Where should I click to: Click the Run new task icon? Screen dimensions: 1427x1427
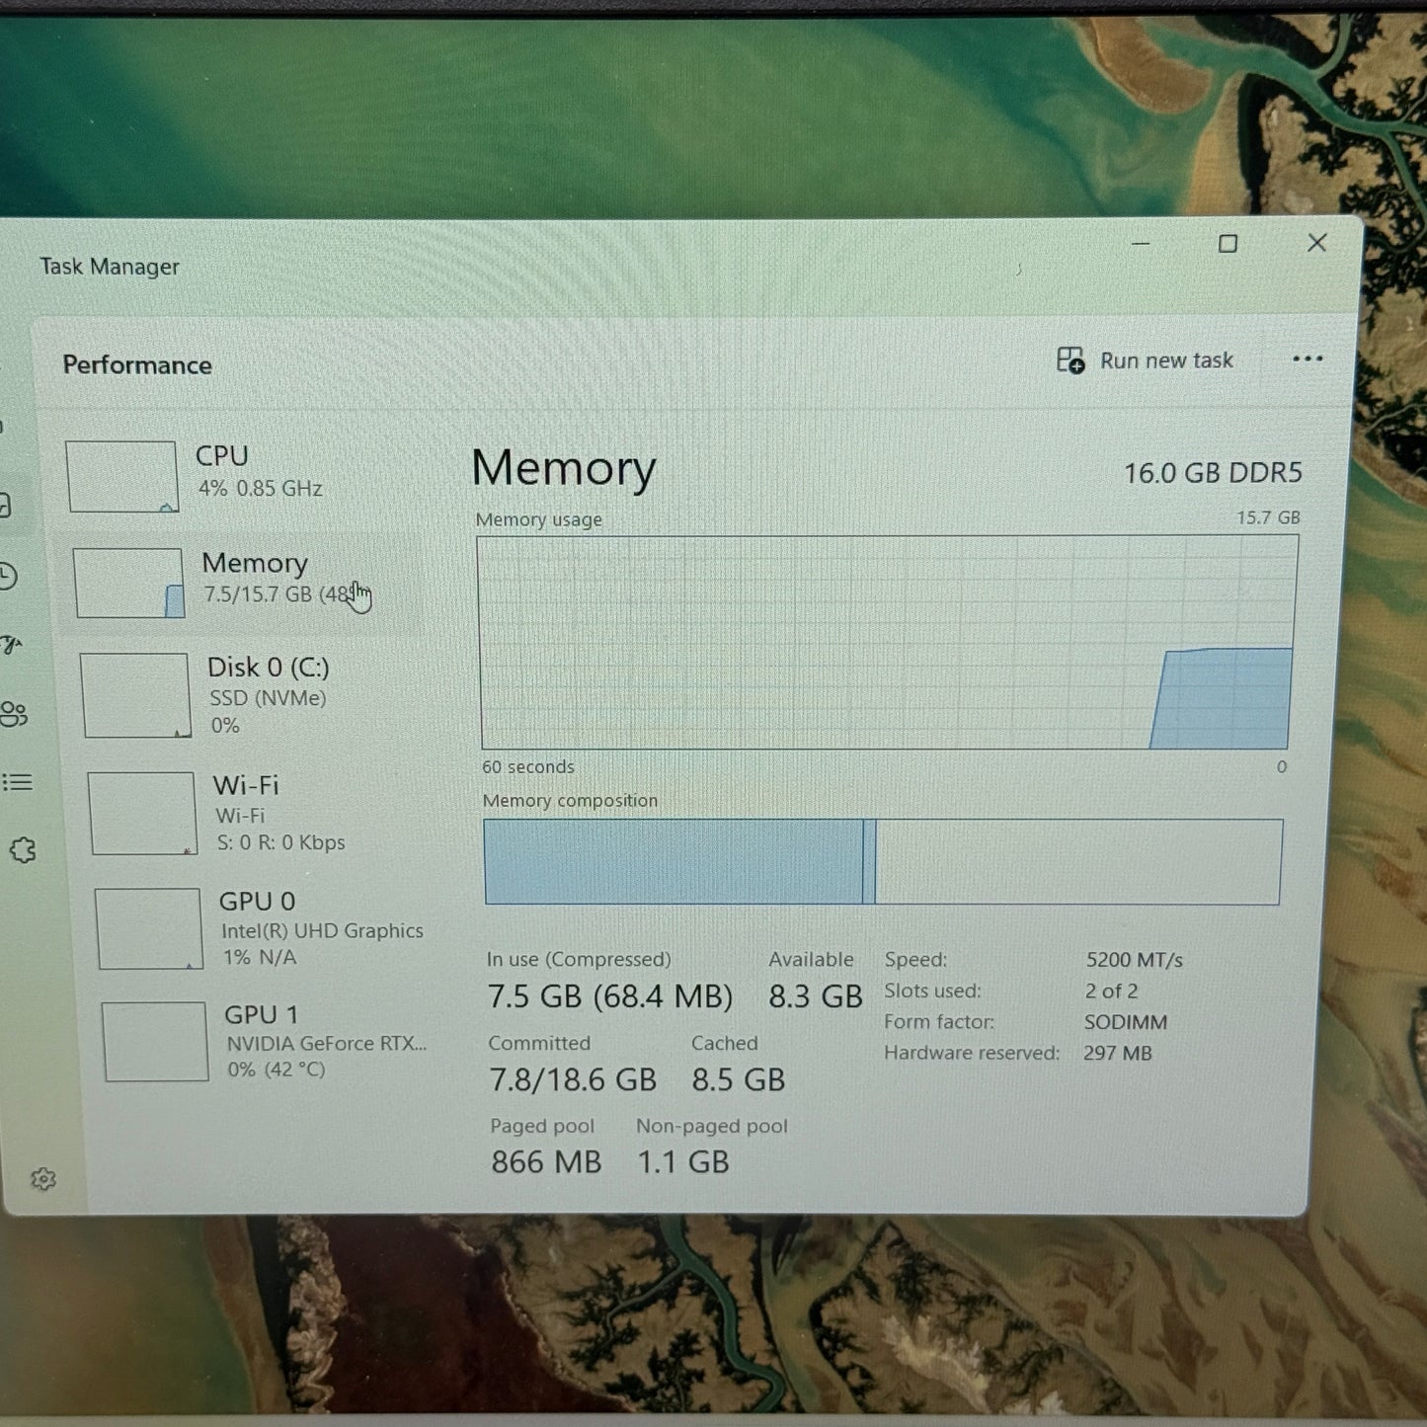(x=1070, y=360)
